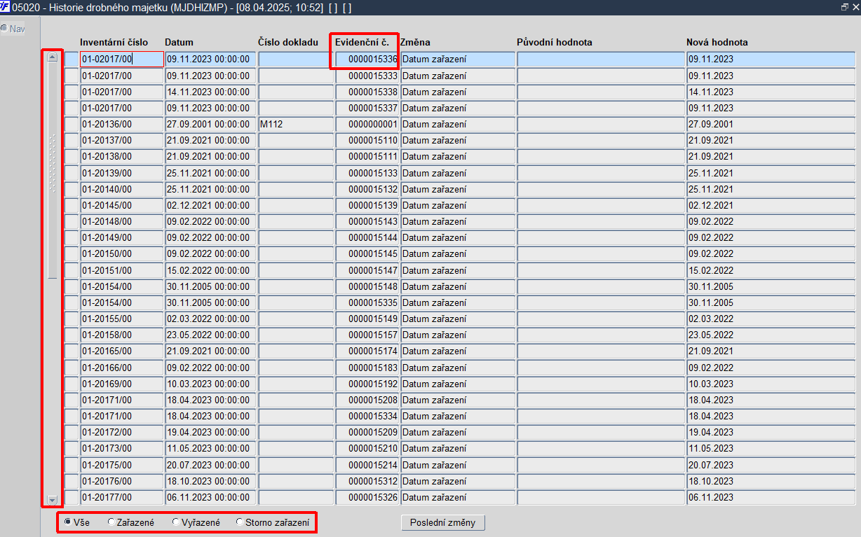
Task: Click Evidenční č. field 0000015148
Action: (367, 286)
